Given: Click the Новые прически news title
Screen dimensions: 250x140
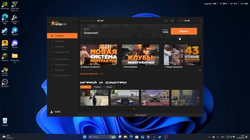Looking at the screenshot, I should pos(174,67).
